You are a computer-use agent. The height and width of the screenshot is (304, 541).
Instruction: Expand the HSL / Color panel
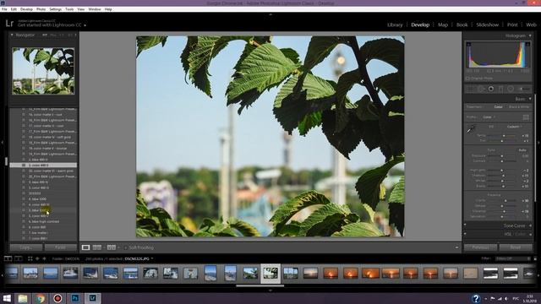click(x=530, y=234)
